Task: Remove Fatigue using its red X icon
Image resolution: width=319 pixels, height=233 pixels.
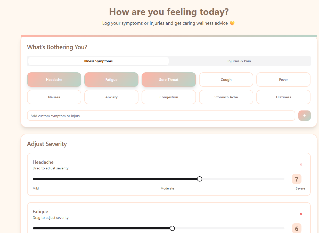Action: tap(301, 214)
